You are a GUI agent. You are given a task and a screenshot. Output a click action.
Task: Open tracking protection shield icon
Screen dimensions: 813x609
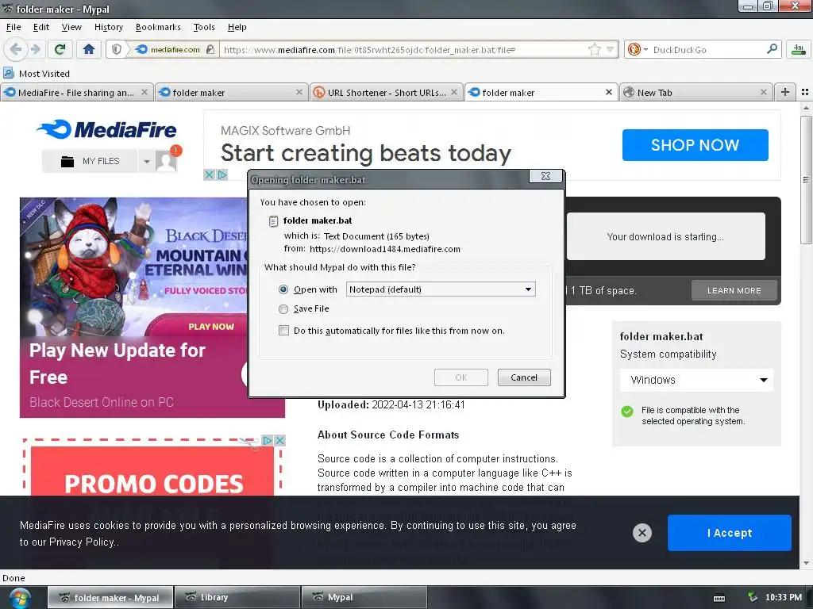[117, 49]
